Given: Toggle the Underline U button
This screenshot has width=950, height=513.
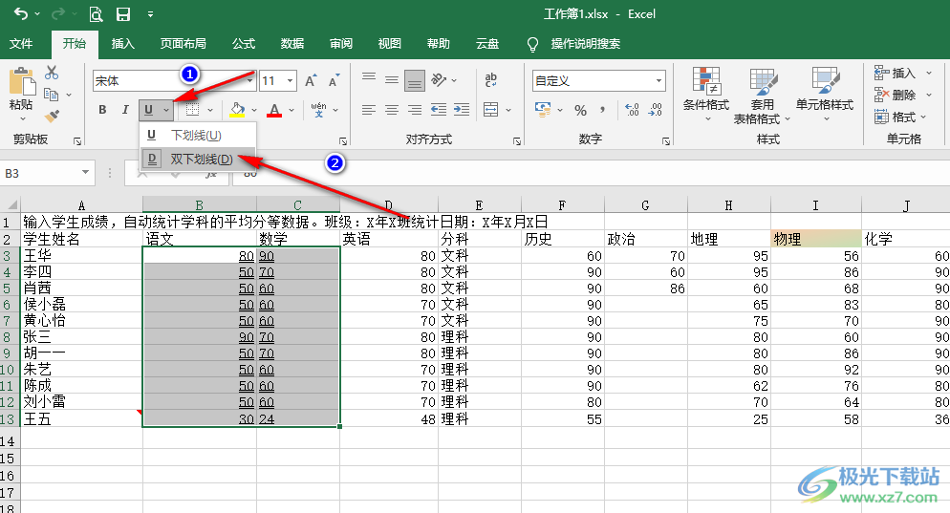Looking at the screenshot, I should pos(149,110).
